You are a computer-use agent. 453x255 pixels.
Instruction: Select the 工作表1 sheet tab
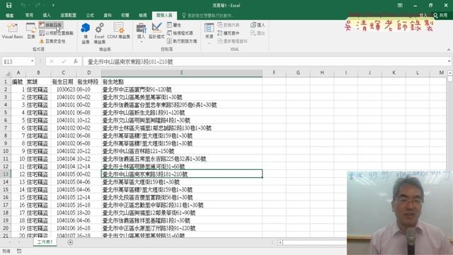45,242
